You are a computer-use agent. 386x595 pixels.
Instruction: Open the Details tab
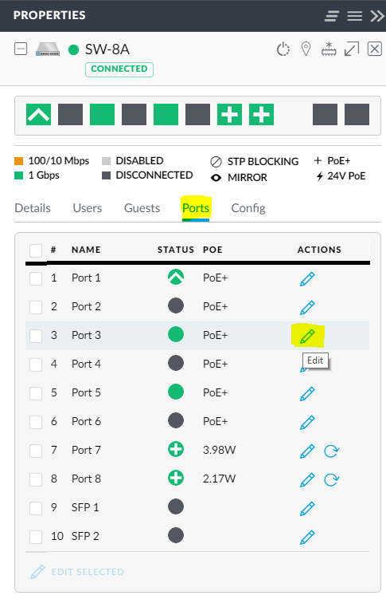point(33,208)
